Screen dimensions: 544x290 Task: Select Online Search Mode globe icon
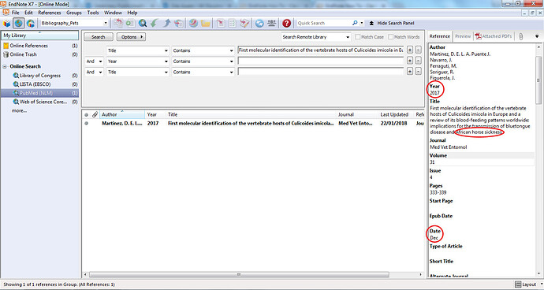[19, 23]
